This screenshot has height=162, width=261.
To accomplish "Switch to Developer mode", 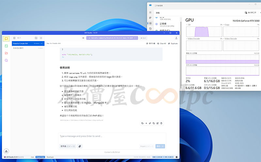I will point(50,157).
